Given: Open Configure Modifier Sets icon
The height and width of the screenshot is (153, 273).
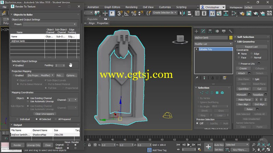Looking at the screenshot, I should (x=225, y=78).
